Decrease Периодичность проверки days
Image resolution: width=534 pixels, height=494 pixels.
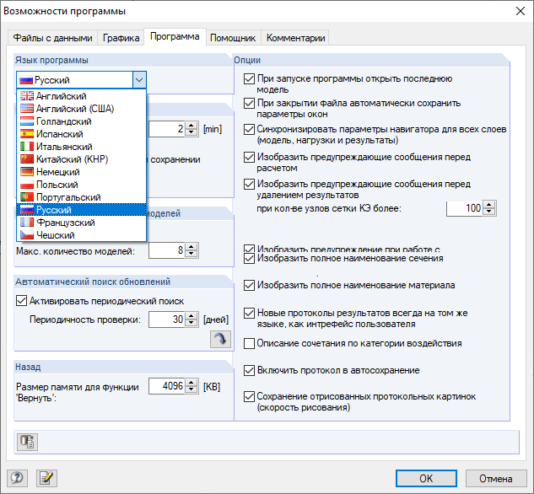coord(191,323)
